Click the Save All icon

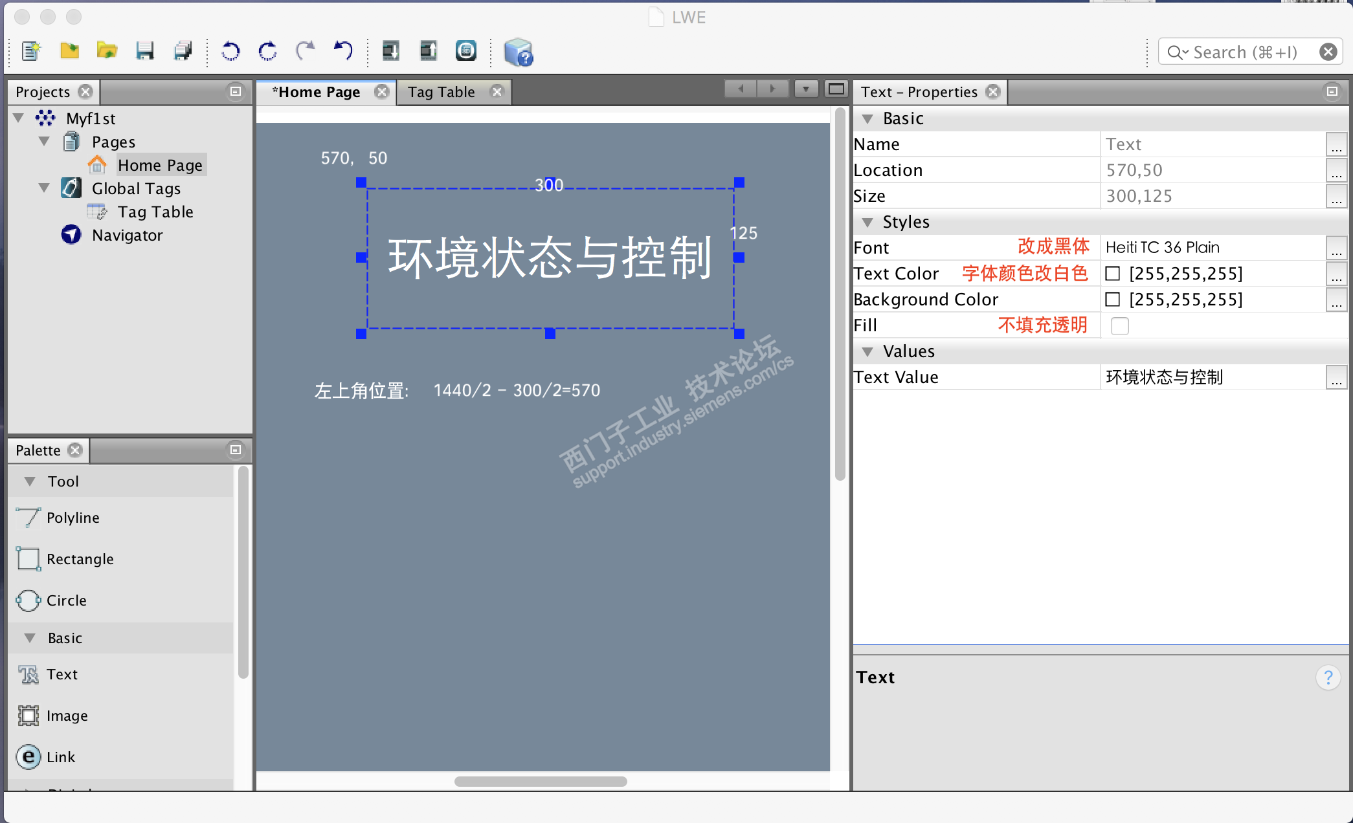pyautogui.click(x=183, y=51)
